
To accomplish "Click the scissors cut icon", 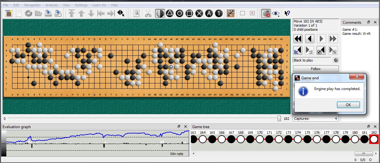I will coord(148,13).
